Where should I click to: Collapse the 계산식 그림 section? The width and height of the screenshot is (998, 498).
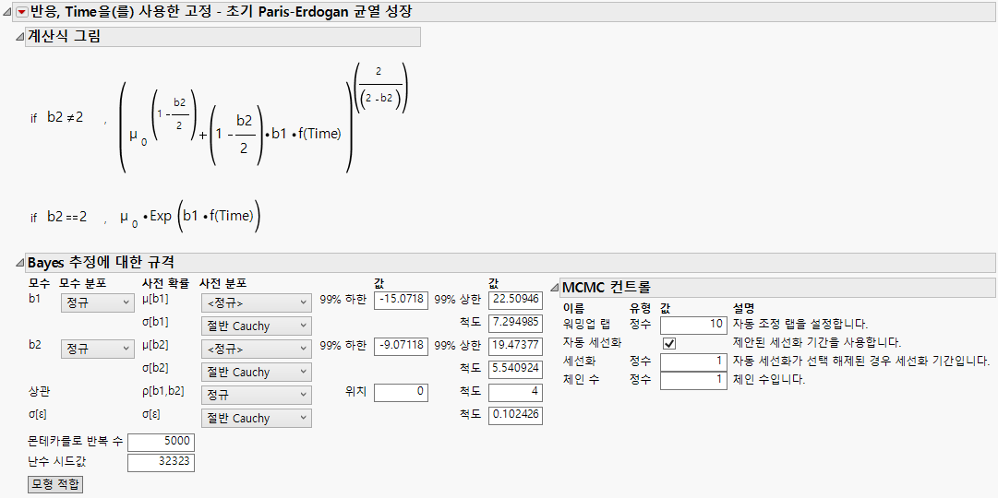[19, 37]
